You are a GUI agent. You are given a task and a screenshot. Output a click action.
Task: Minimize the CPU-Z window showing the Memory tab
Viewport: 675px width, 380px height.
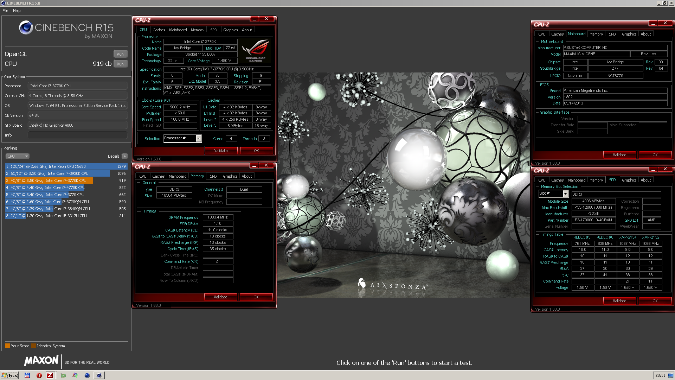(x=254, y=165)
